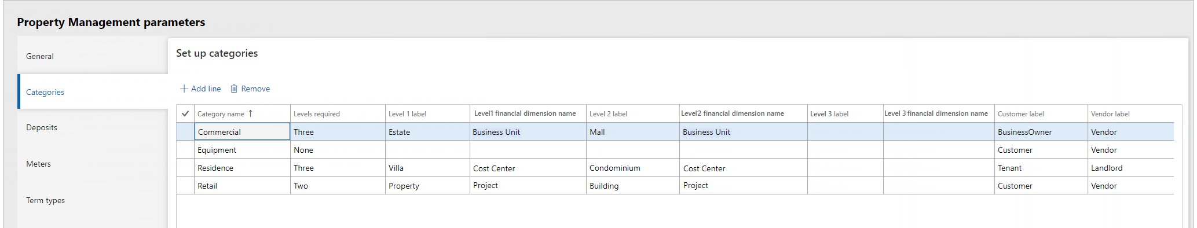This screenshot has width=1197, height=228.
Task: Click the Vendor label cell showing Landlord
Action: tap(1131, 168)
